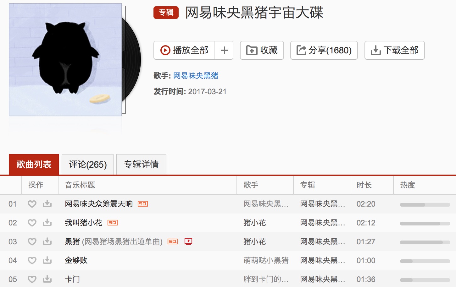Download the song 我叫猪小花
Image resolution: width=456 pixels, height=287 pixels.
pos(47,223)
